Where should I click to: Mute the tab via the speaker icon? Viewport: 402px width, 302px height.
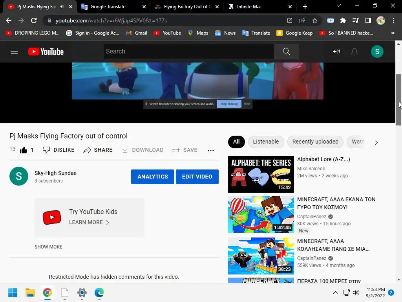coord(62,7)
